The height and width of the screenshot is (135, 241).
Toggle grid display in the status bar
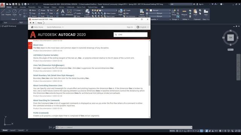(177, 131)
